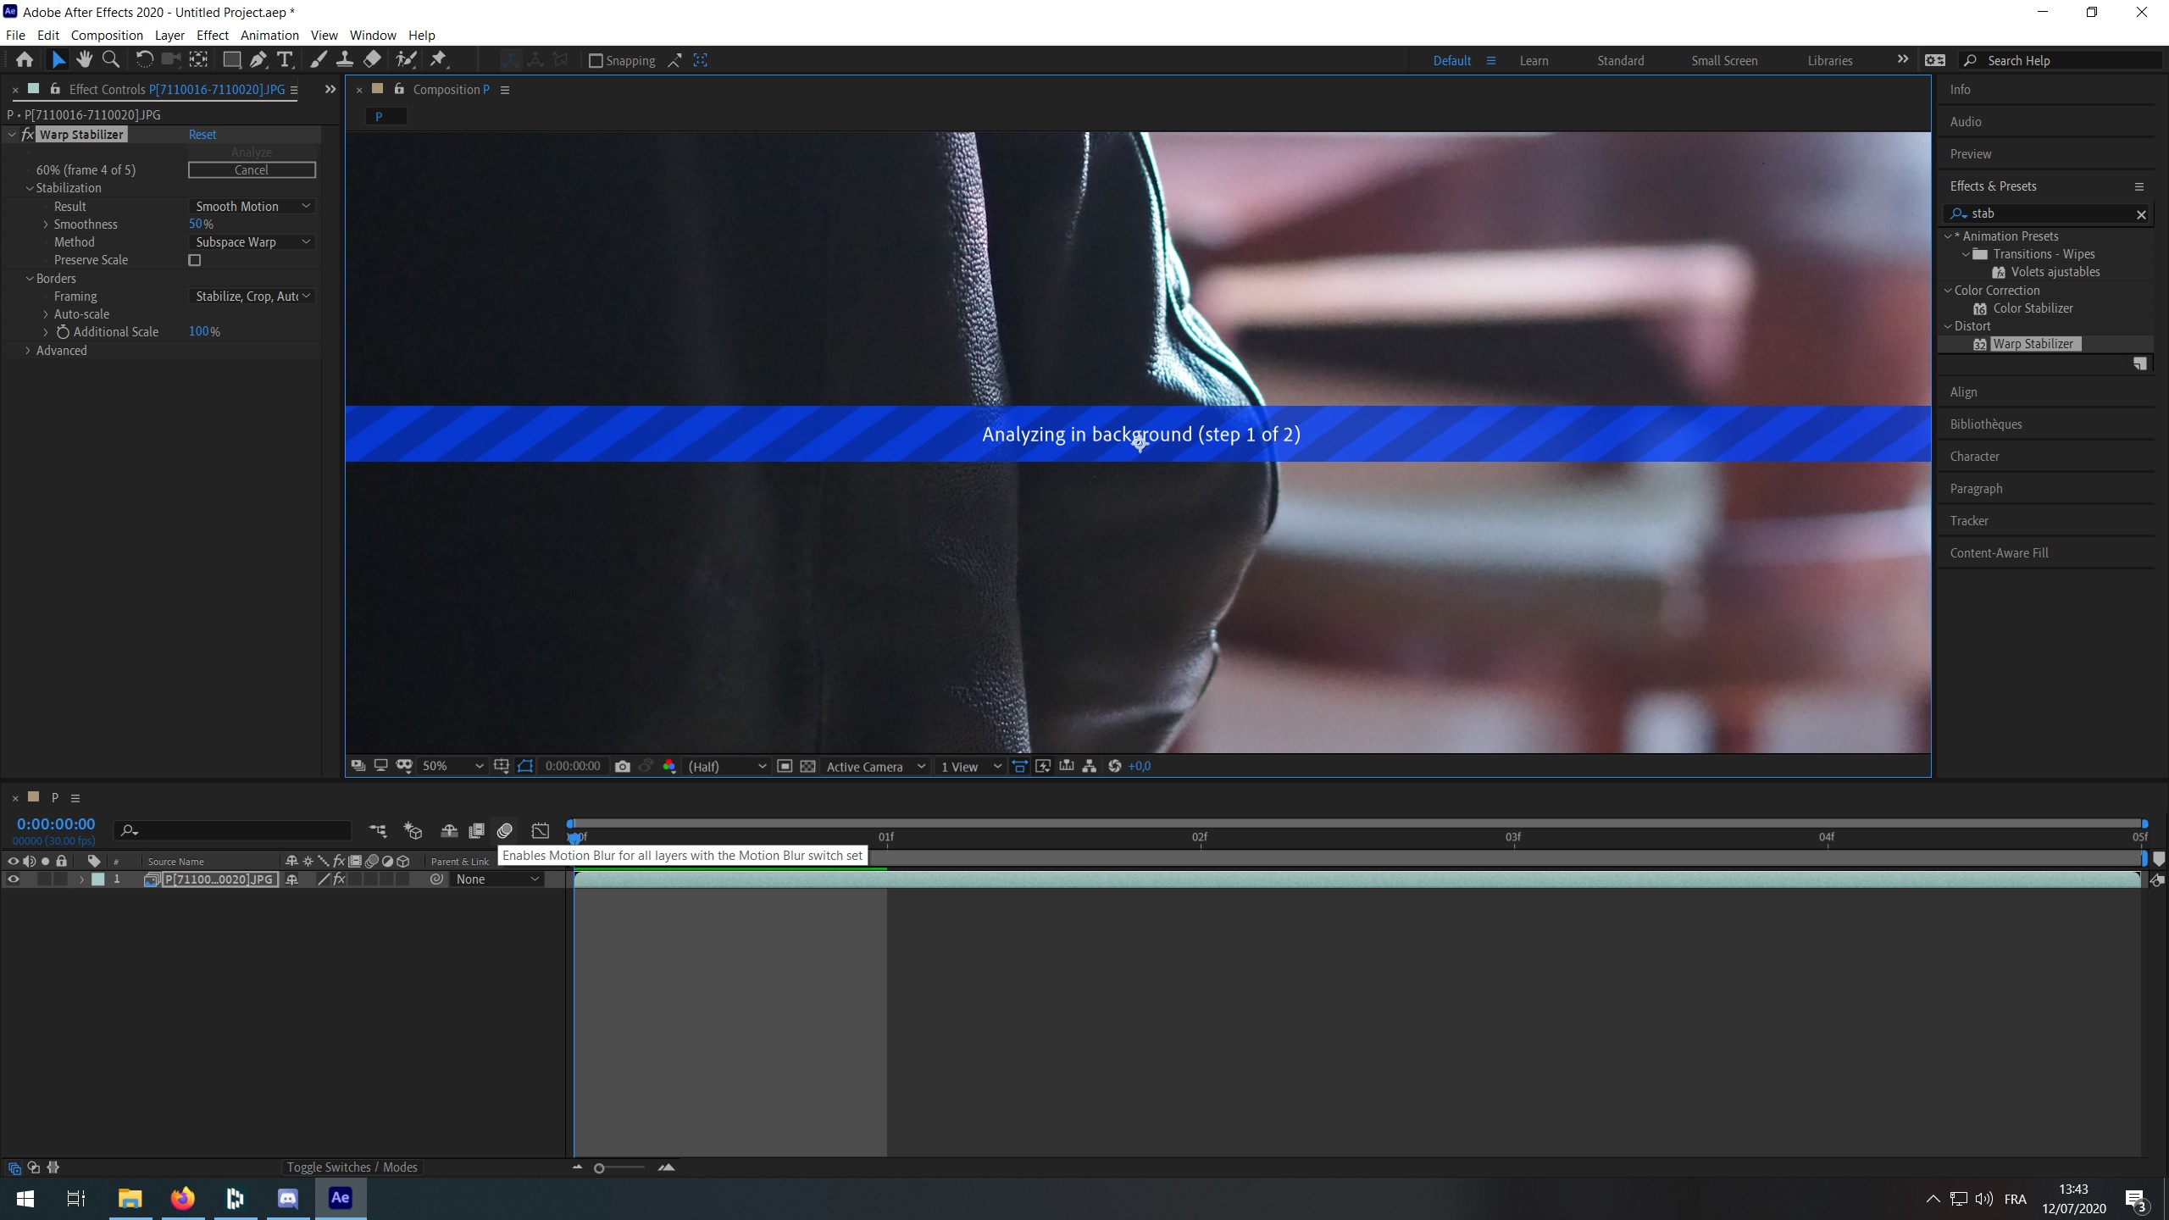The image size is (2169, 1220).
Task: Activate the Clone Stamp tool
Action: (x=345, y=59)
